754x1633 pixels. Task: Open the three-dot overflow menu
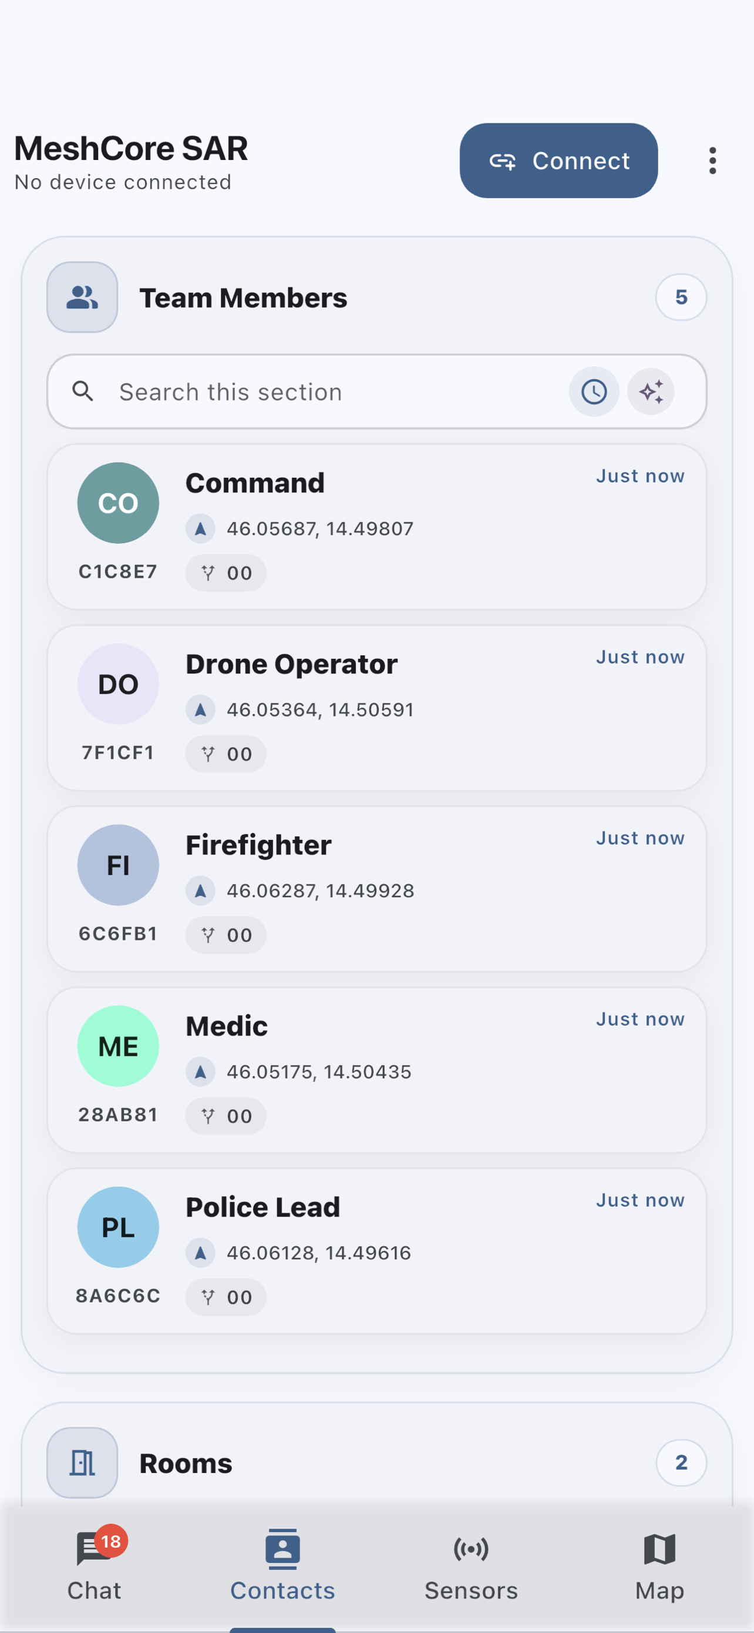tap(712, 160)
